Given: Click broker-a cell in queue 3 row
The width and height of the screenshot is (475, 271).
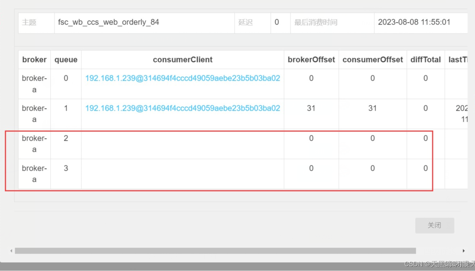Looking at the screenshot, I should click(x=34, y=174).
